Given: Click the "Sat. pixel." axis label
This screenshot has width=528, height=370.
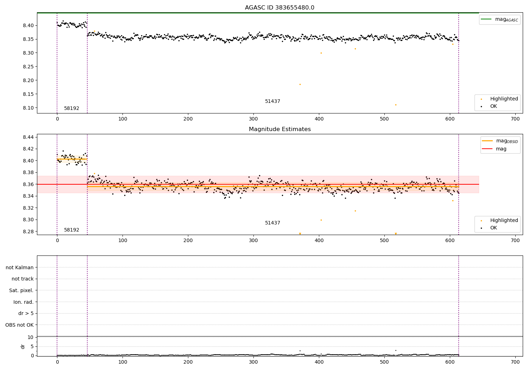Looking at the screenshot, I should pyautogui.click(x=21, y=290).
